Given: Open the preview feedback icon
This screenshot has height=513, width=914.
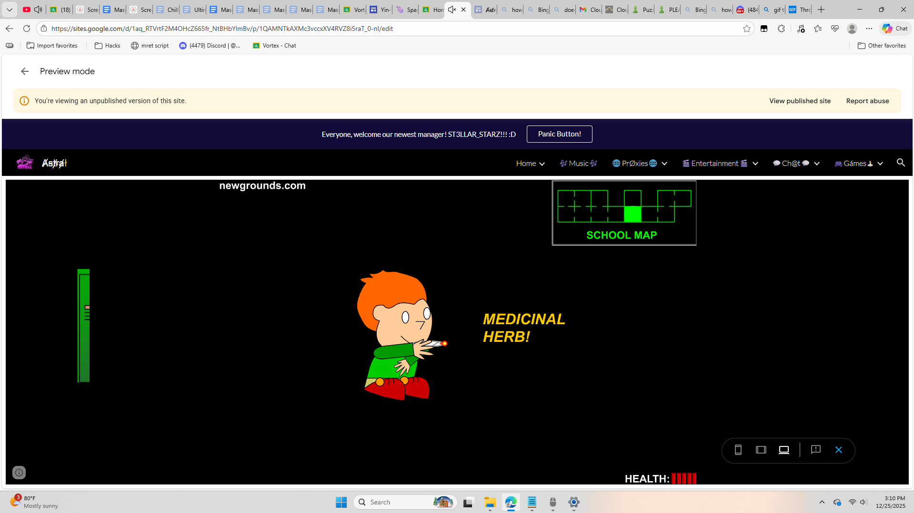Looking at the screenshot, I should coord(816,450).
